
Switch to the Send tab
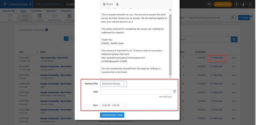coord(23,11)
